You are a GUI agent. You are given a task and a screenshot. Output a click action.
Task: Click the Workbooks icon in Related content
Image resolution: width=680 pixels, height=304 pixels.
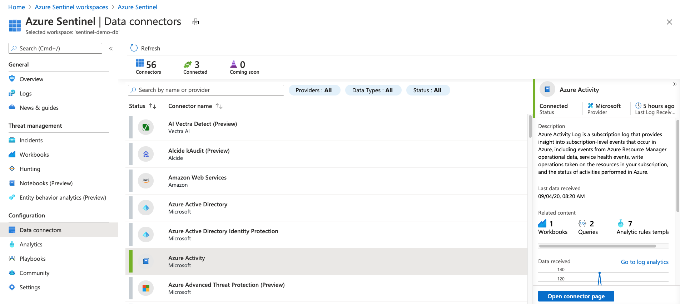tap(542, 224)
